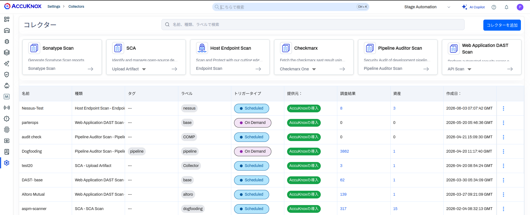Open row actions menu for Dogfooding
This screenshot has height=215, width=530.
504,152
